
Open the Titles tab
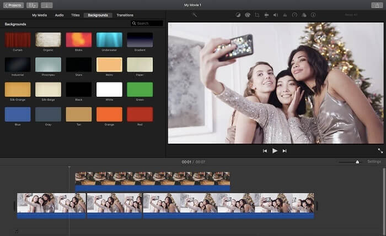coord(76,15)
